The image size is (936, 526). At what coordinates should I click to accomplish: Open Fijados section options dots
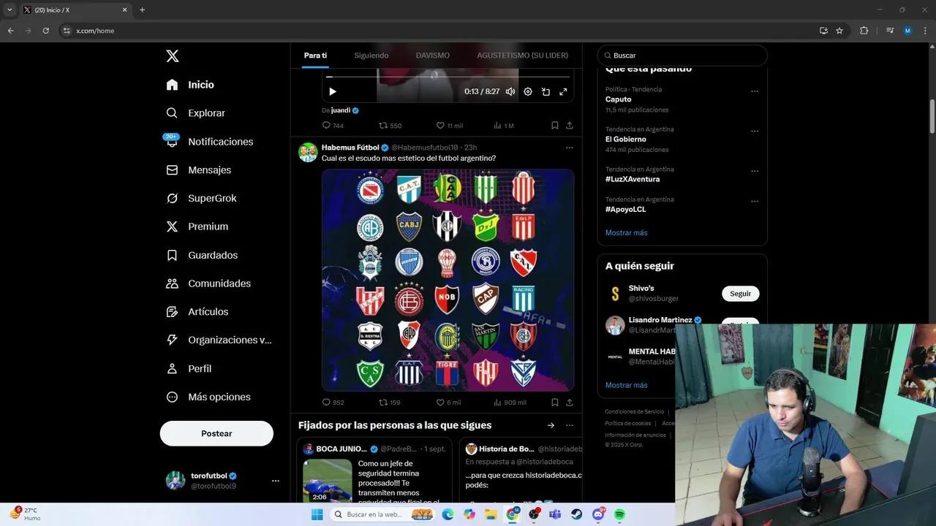point(569,425)
